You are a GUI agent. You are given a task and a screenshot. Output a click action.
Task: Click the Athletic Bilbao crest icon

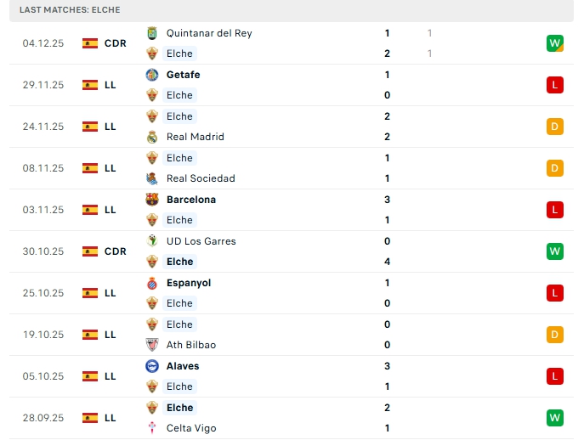pyautogui.click(x=152, y=345)
